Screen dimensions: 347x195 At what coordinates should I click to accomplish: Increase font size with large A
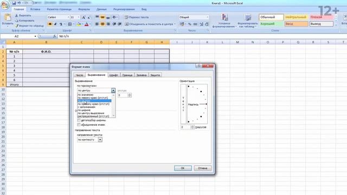(x=83, y=17)
